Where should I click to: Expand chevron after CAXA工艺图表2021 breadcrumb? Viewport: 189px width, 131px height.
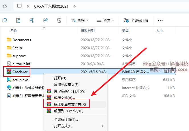[75, 6]
